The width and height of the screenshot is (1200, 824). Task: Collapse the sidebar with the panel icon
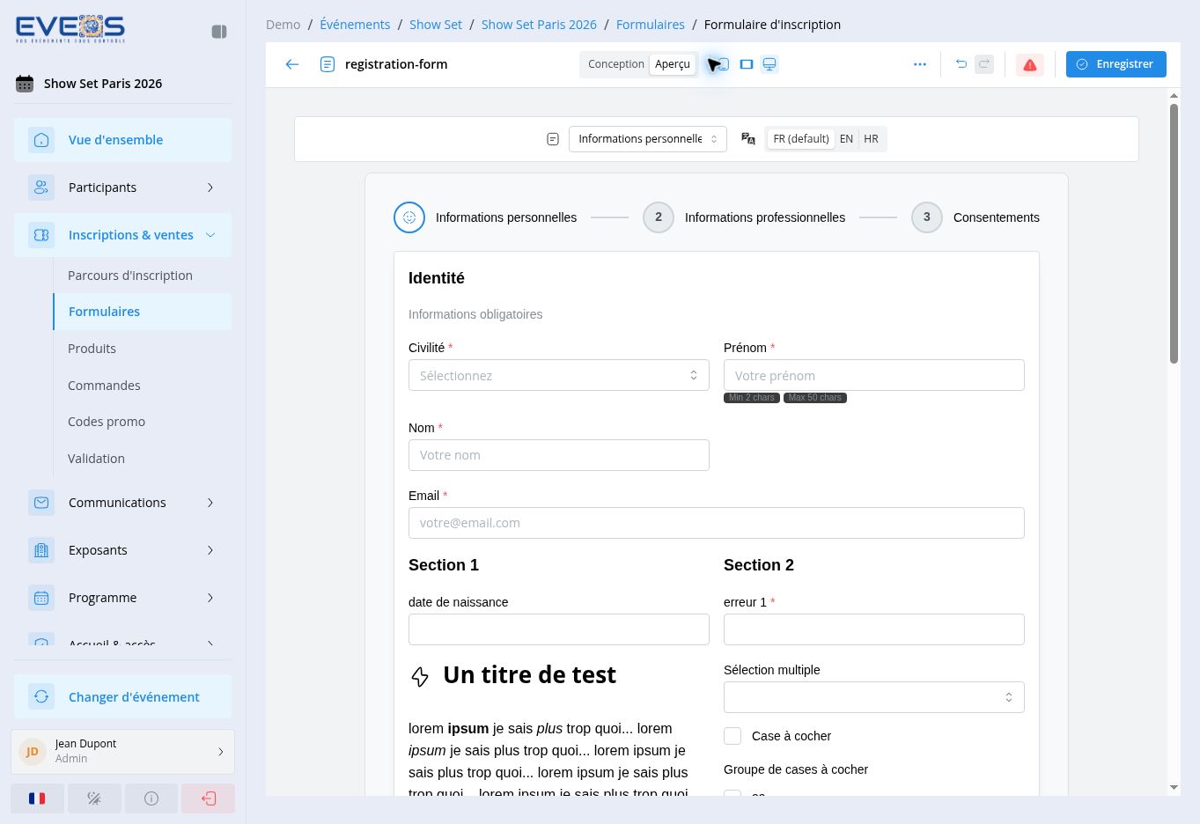click(219, 32)
